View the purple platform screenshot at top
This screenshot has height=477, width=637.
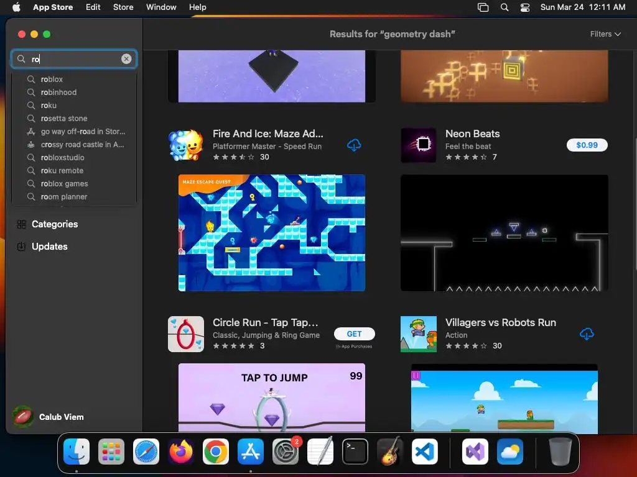click(271, 76)
